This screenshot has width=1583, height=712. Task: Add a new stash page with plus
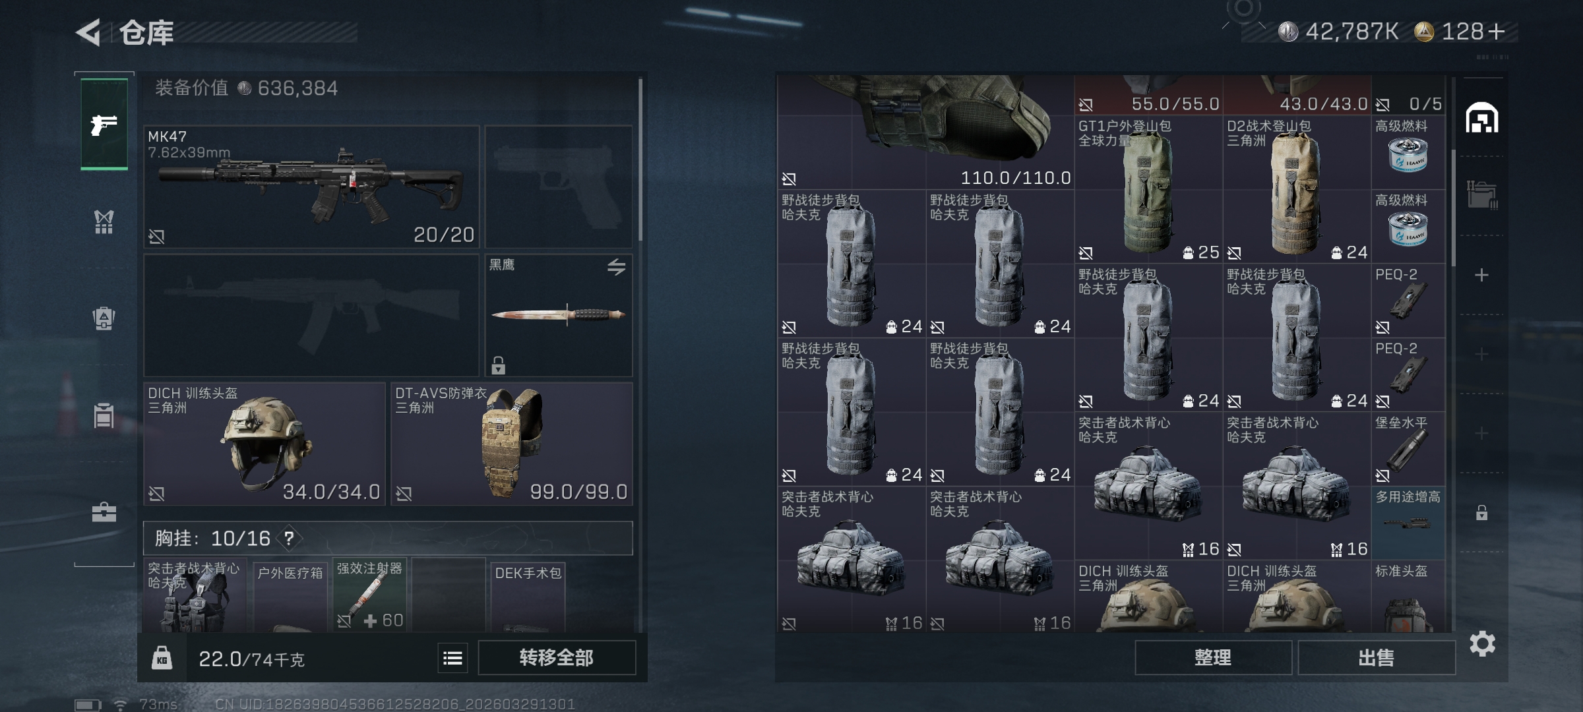coord(1481,275)
